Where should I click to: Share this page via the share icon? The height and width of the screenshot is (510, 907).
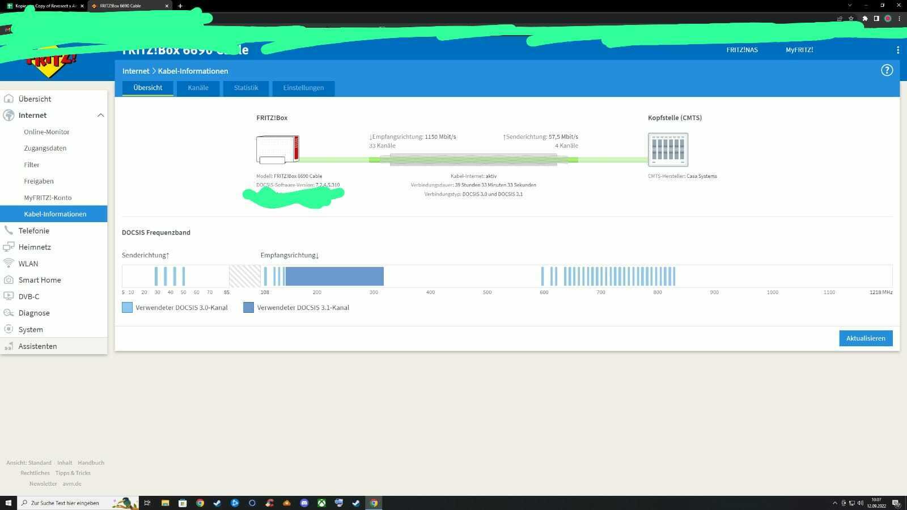[x=840, y=19]
